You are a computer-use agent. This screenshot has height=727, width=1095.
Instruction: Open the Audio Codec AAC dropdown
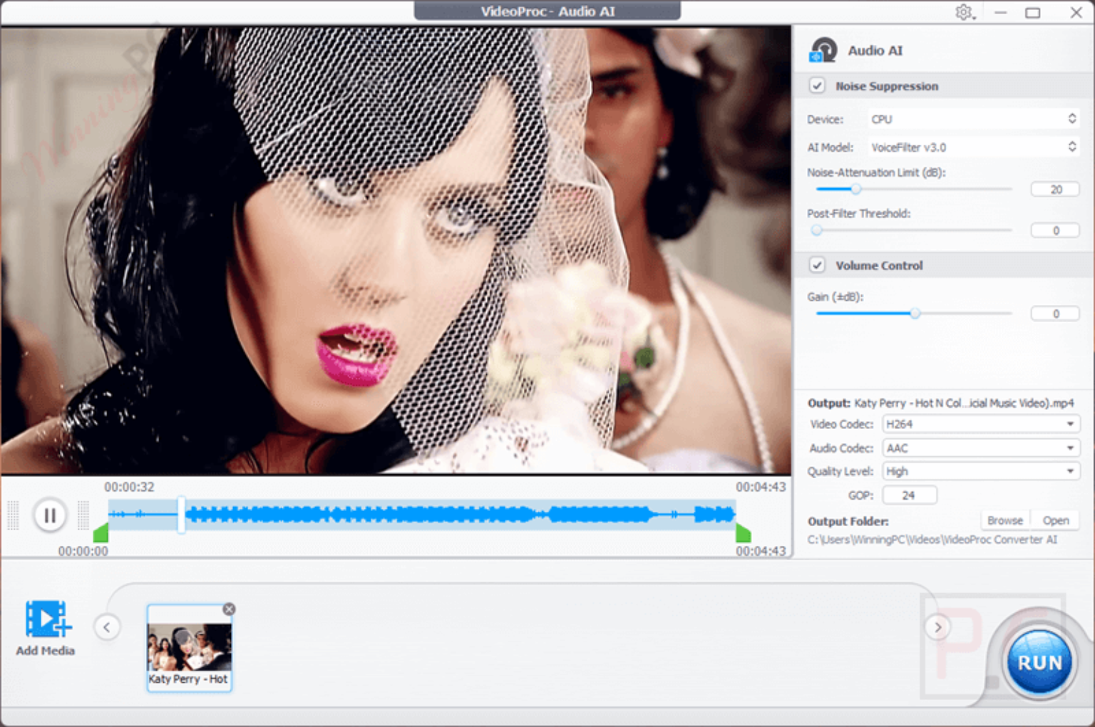981,448
